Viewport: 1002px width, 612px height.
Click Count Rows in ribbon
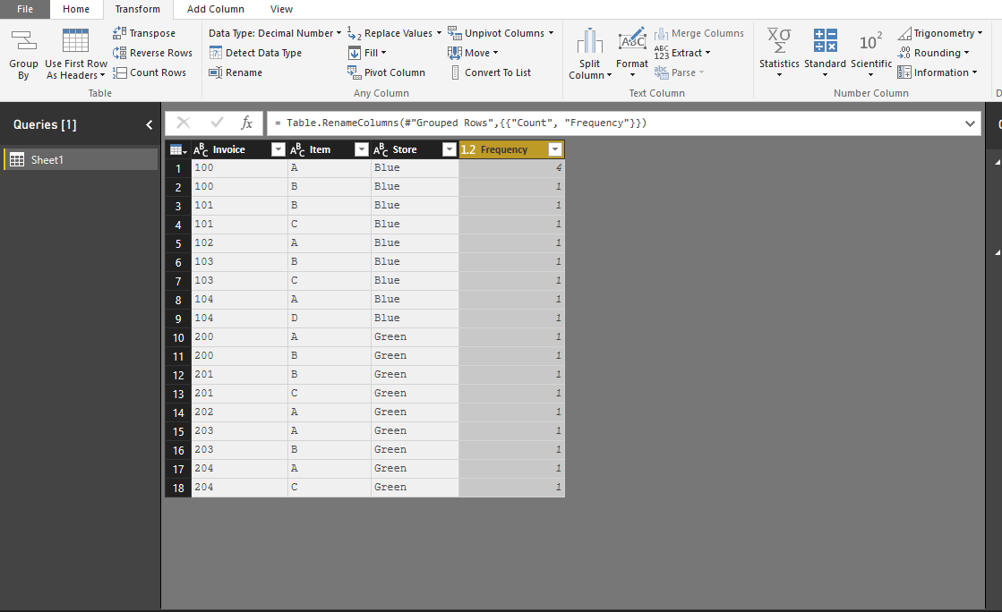tap(149, 72)
